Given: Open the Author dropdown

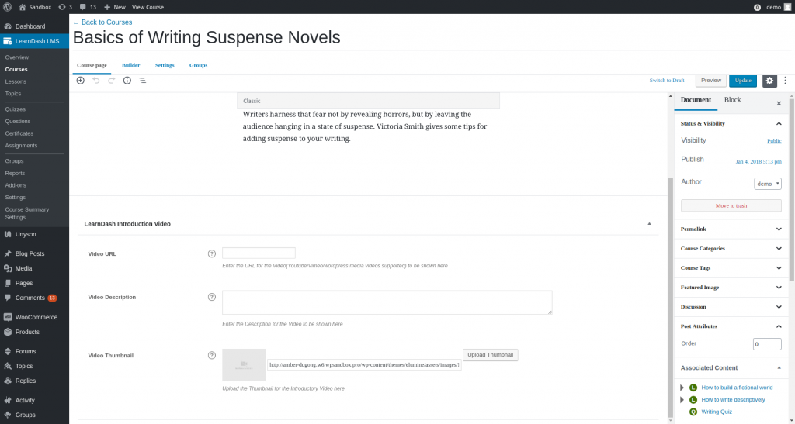Looking at the screenshot, I should pyautogui.click(x=768, y=184).
